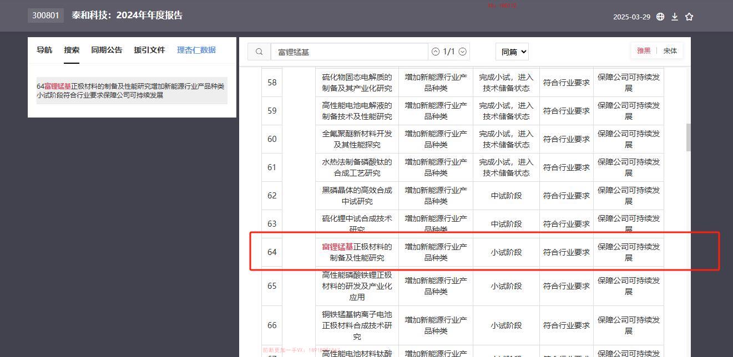This screenshot has height=357, width=733.
Task: Click the report title 泰和科技:2024年年度报告
Action: pos(127,15)
